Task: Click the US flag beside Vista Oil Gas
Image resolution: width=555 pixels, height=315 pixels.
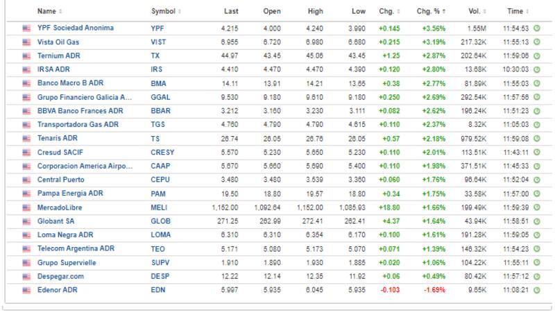Action: (27, 42)
